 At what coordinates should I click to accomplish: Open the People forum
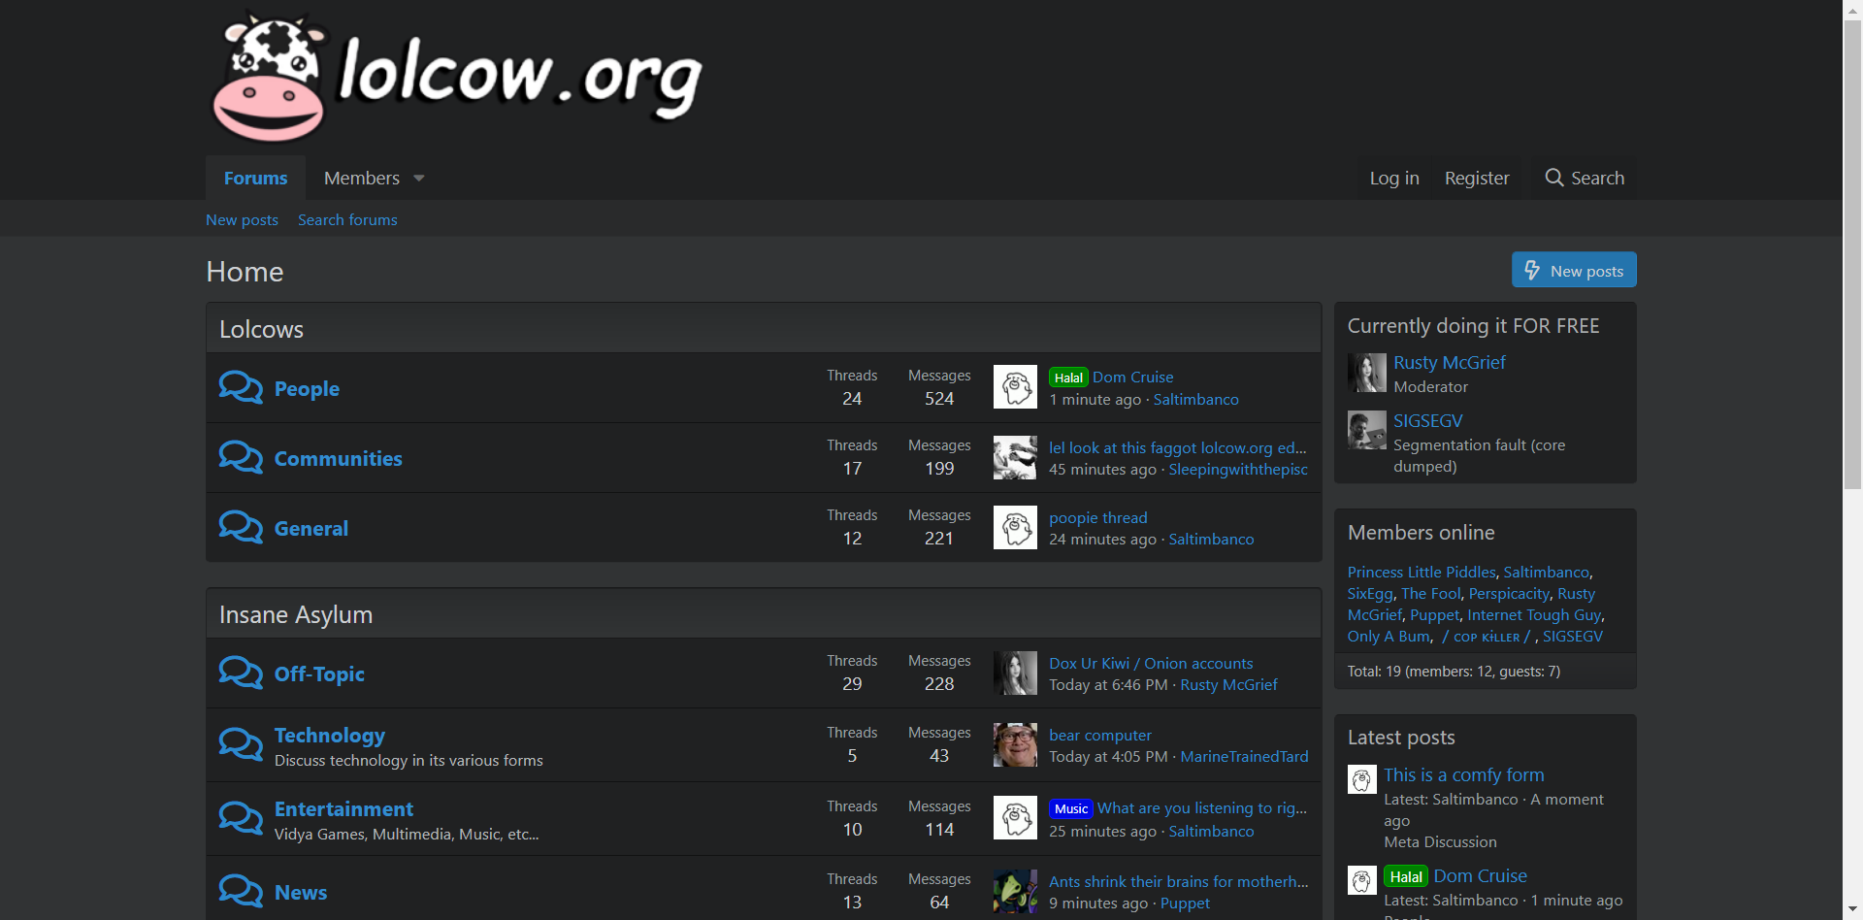307,388
